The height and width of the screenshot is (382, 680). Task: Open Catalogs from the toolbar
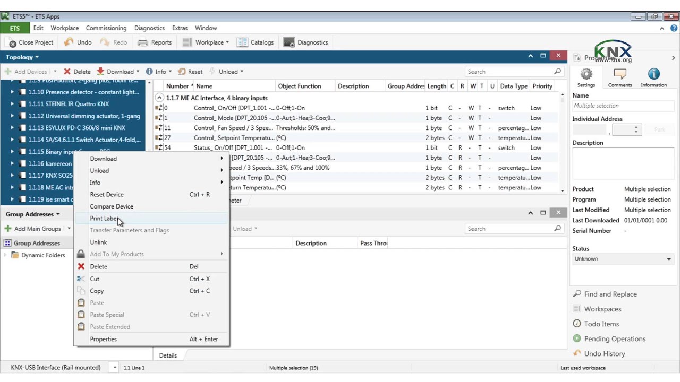tap(256, 42)
